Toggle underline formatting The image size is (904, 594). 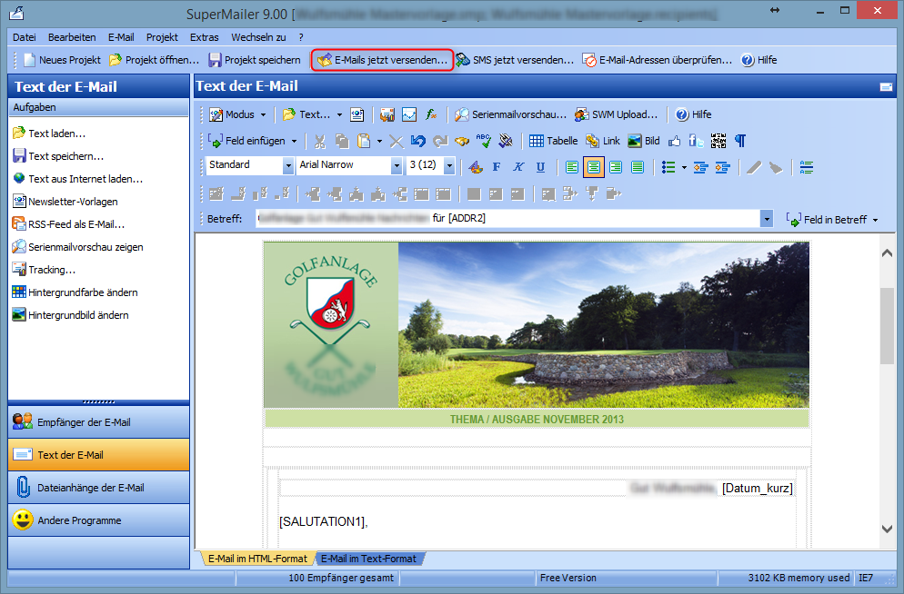540,167
